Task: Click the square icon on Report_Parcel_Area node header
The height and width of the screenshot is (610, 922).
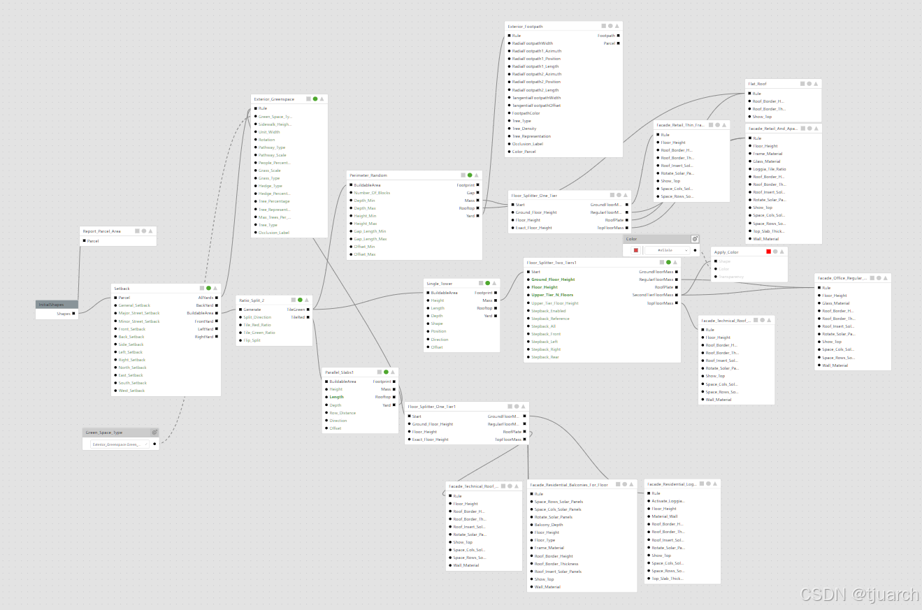Action: pos(137,231)
